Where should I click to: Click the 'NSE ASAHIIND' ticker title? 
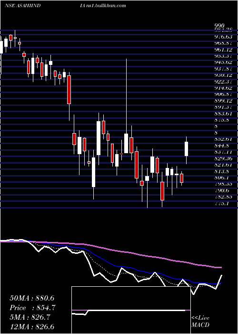[x=23, y=6]
